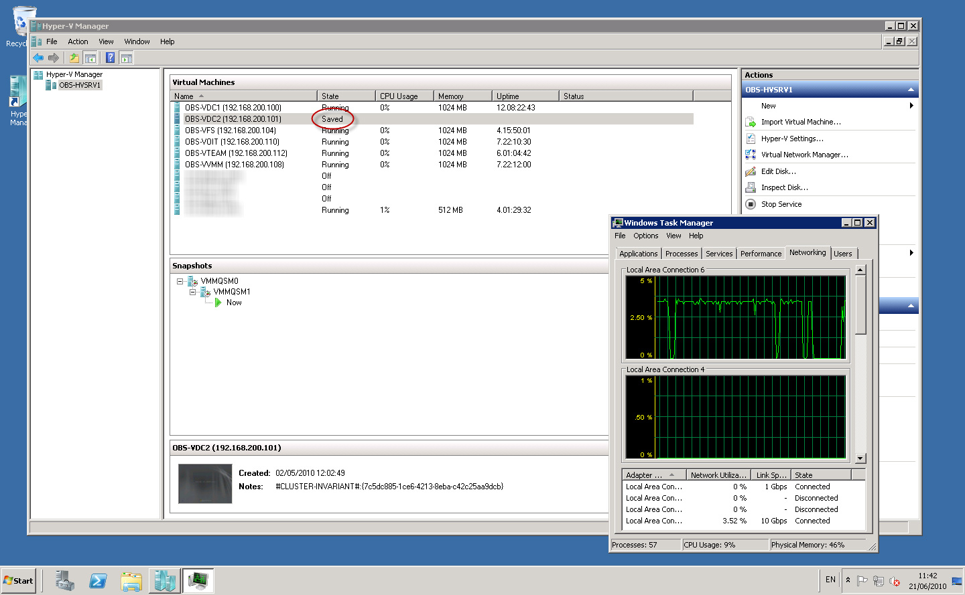The height and width of the screenshot is (595, 965).
Task: Click the Export List folder toolbar icon
Action: click(x=74, y=58)
